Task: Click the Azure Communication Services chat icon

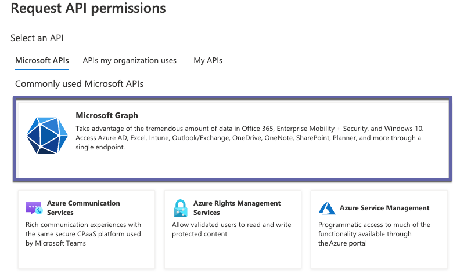Action: click(x=33, y=208)
